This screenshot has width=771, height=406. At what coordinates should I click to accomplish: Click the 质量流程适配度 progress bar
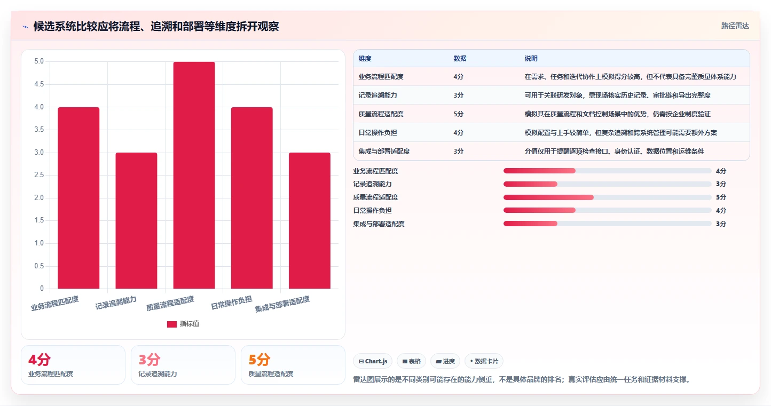pos(607,197)
